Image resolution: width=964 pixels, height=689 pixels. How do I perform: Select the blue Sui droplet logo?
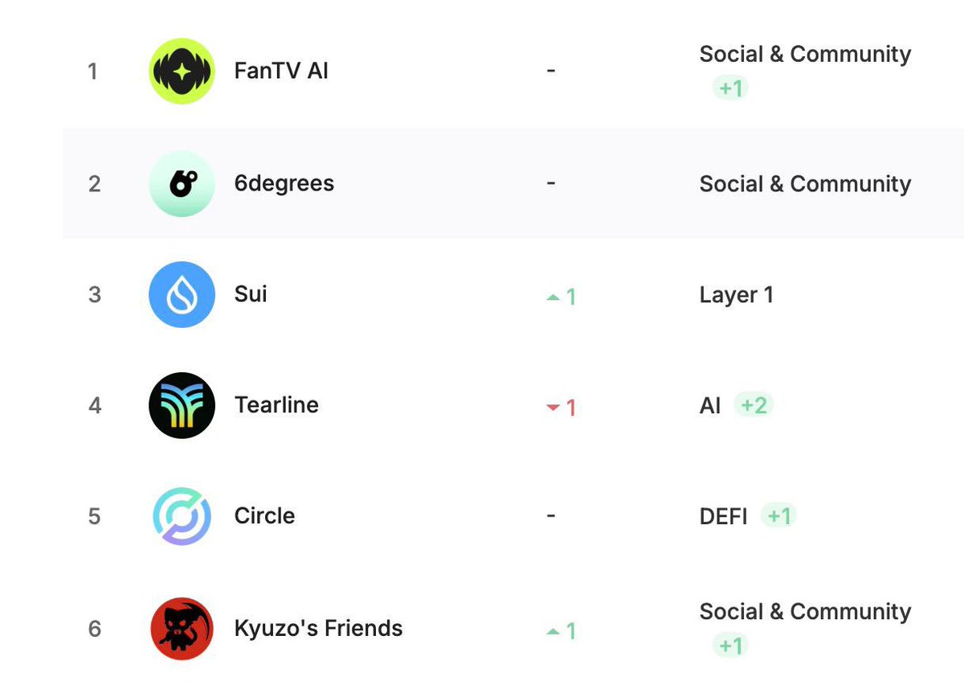tap(182, 295)
